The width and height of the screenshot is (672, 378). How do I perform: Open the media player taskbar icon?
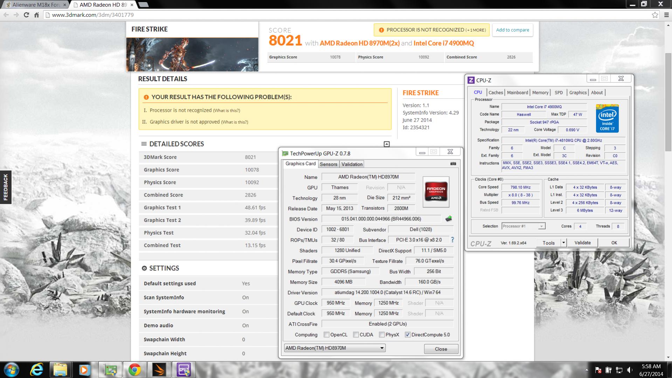coord(84,370)
